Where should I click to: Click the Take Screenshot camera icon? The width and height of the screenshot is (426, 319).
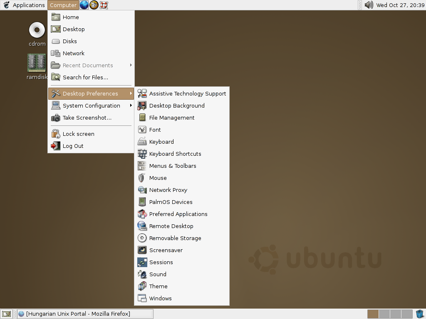[x=56, y=118]
